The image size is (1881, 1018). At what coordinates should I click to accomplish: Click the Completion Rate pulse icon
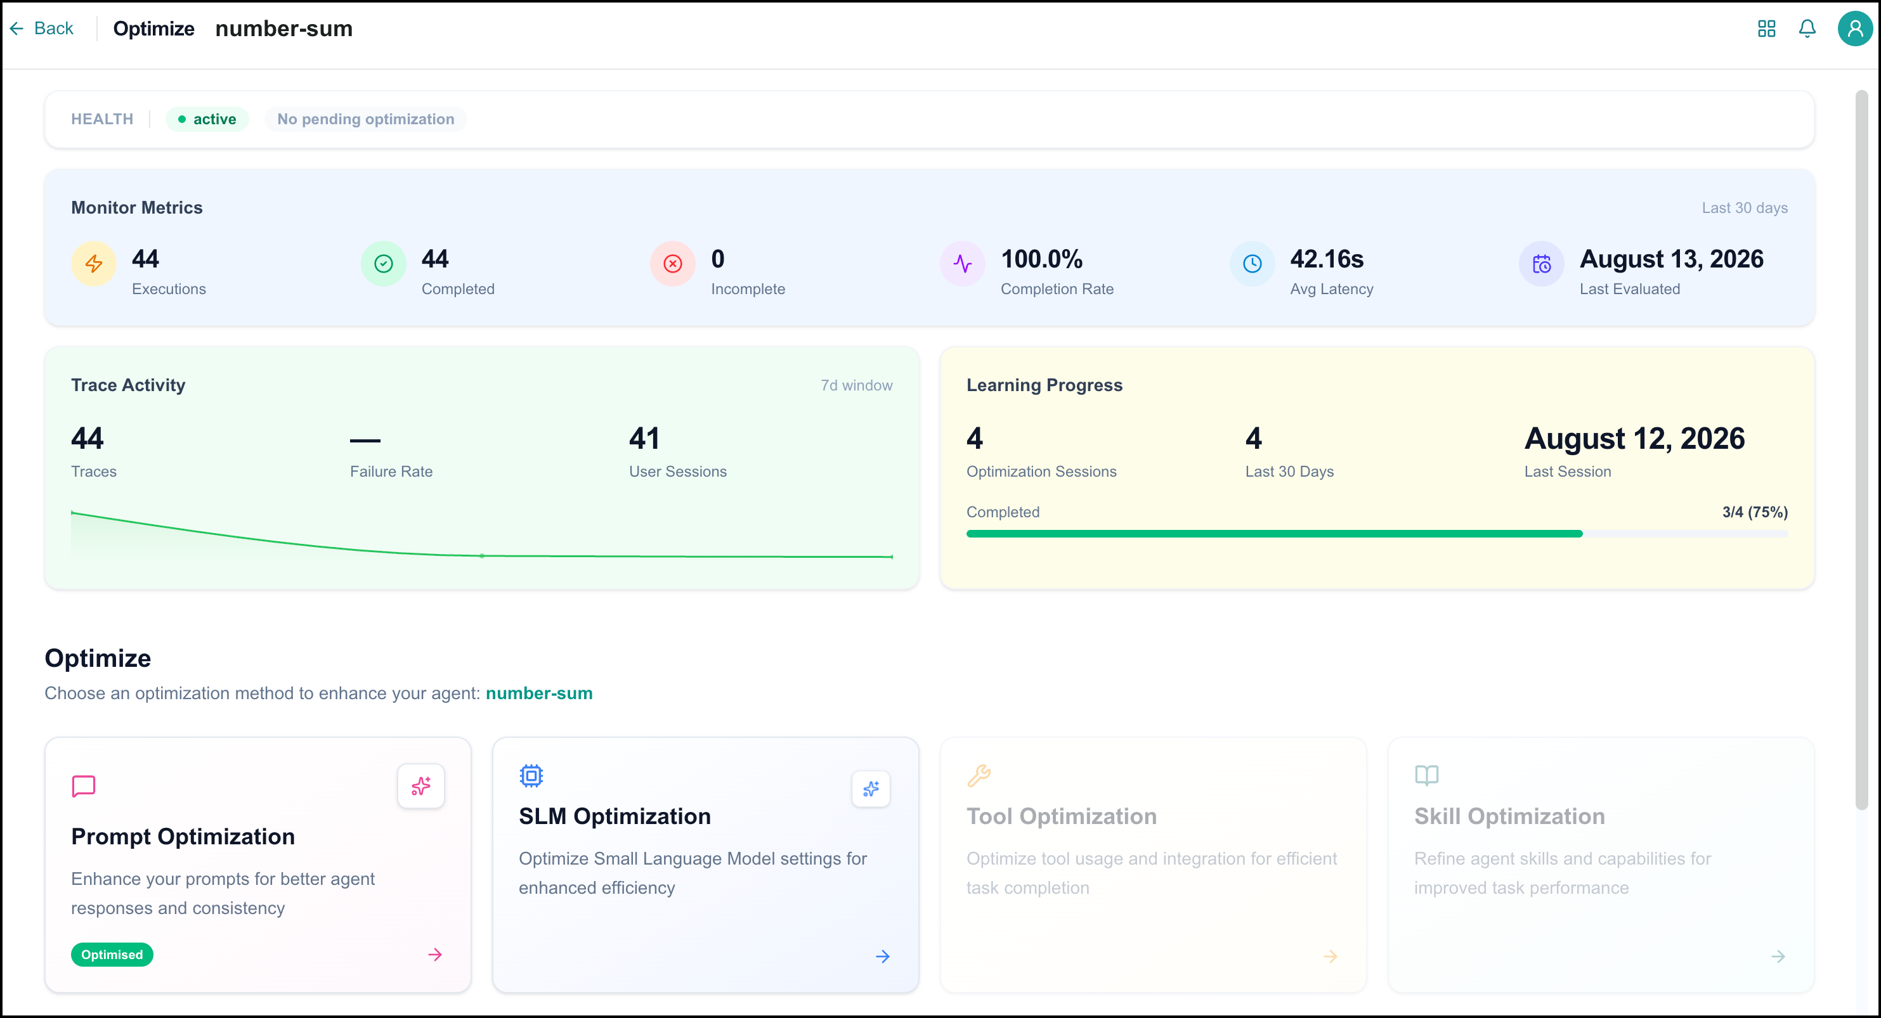pyautogui.click(x=963, y=264)
